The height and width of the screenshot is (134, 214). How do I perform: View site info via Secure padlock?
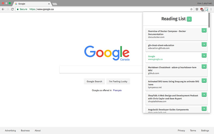pyautogui.click(x=22, y=9)
